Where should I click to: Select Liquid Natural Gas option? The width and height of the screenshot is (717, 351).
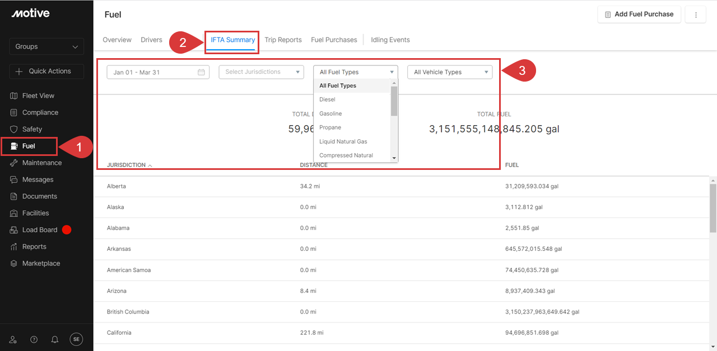point(343,141)
